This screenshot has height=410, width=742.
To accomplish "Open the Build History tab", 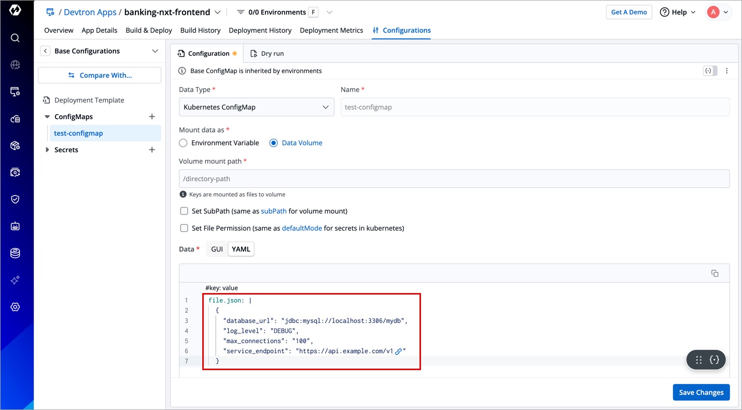I will click(200, 30).
